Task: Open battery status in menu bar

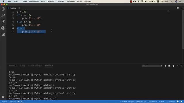Action: click(x=152, y=1)
